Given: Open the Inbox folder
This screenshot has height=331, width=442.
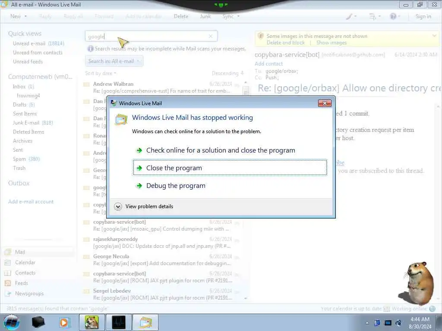Looking at the screenshot, I should click(23, 87).
